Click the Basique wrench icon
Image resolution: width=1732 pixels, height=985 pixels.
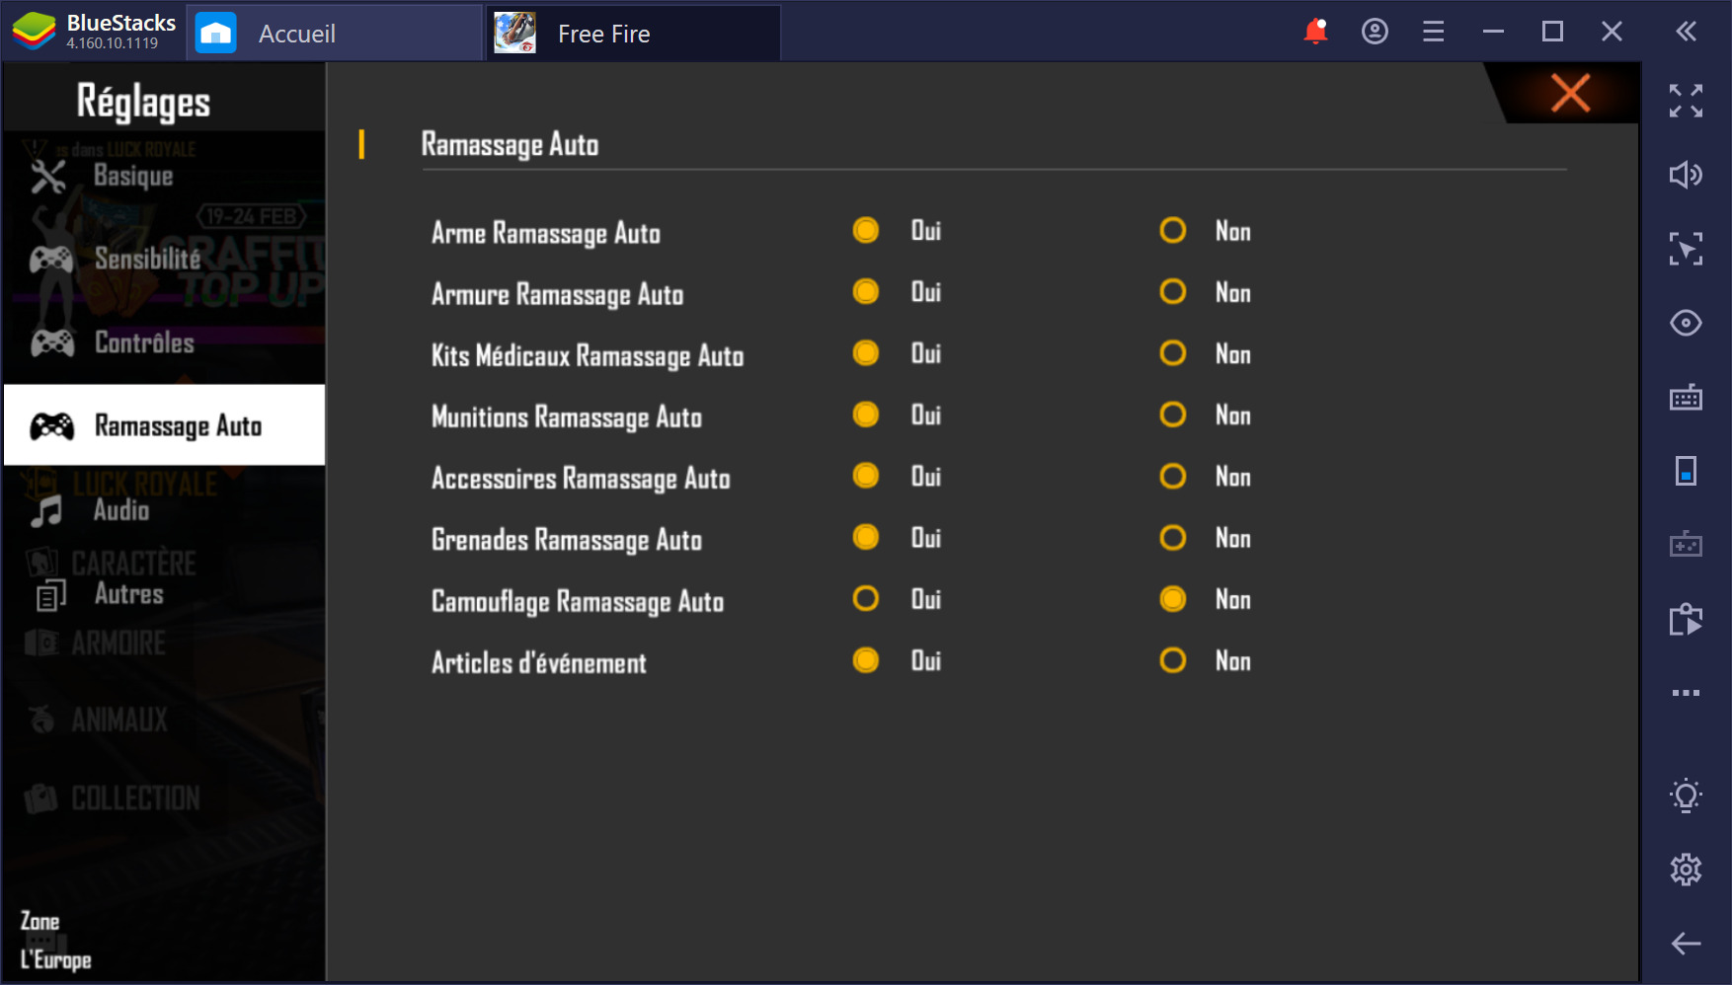[47, 176]
